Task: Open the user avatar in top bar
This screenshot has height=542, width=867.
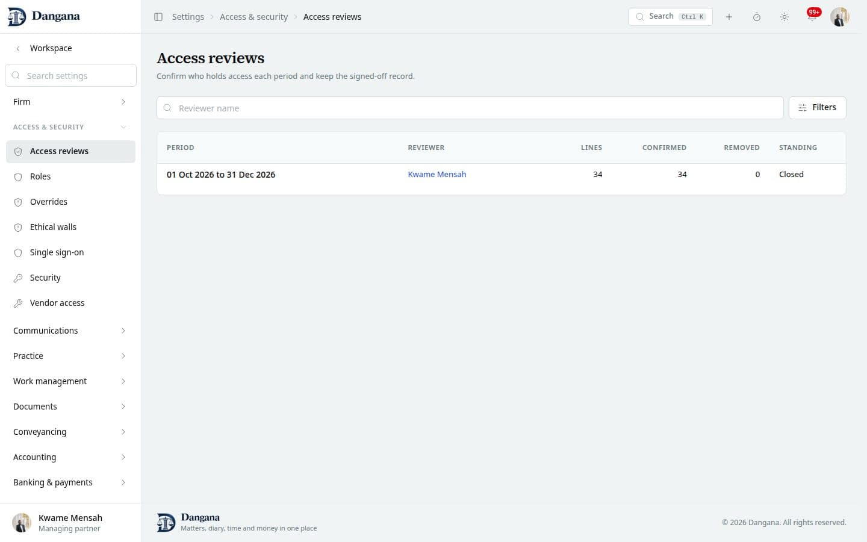Action: (x=839, y=17)
